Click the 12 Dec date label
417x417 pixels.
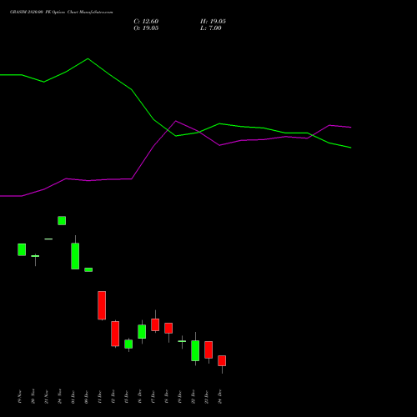click(x=113, y=396)
